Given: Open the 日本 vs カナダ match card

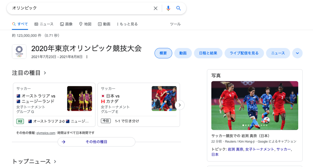Looking at the screenshot, I should point(139,105).
